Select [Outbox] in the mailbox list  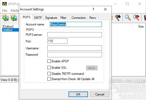coord(8,27)
